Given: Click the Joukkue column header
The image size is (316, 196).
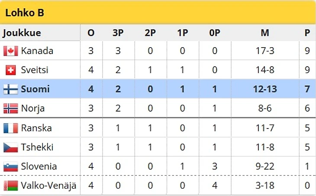Looking at the screenshot, I should click(x=22, y=33).
